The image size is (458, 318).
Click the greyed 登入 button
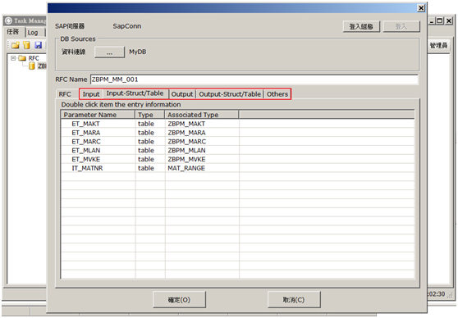click(401, 26)
